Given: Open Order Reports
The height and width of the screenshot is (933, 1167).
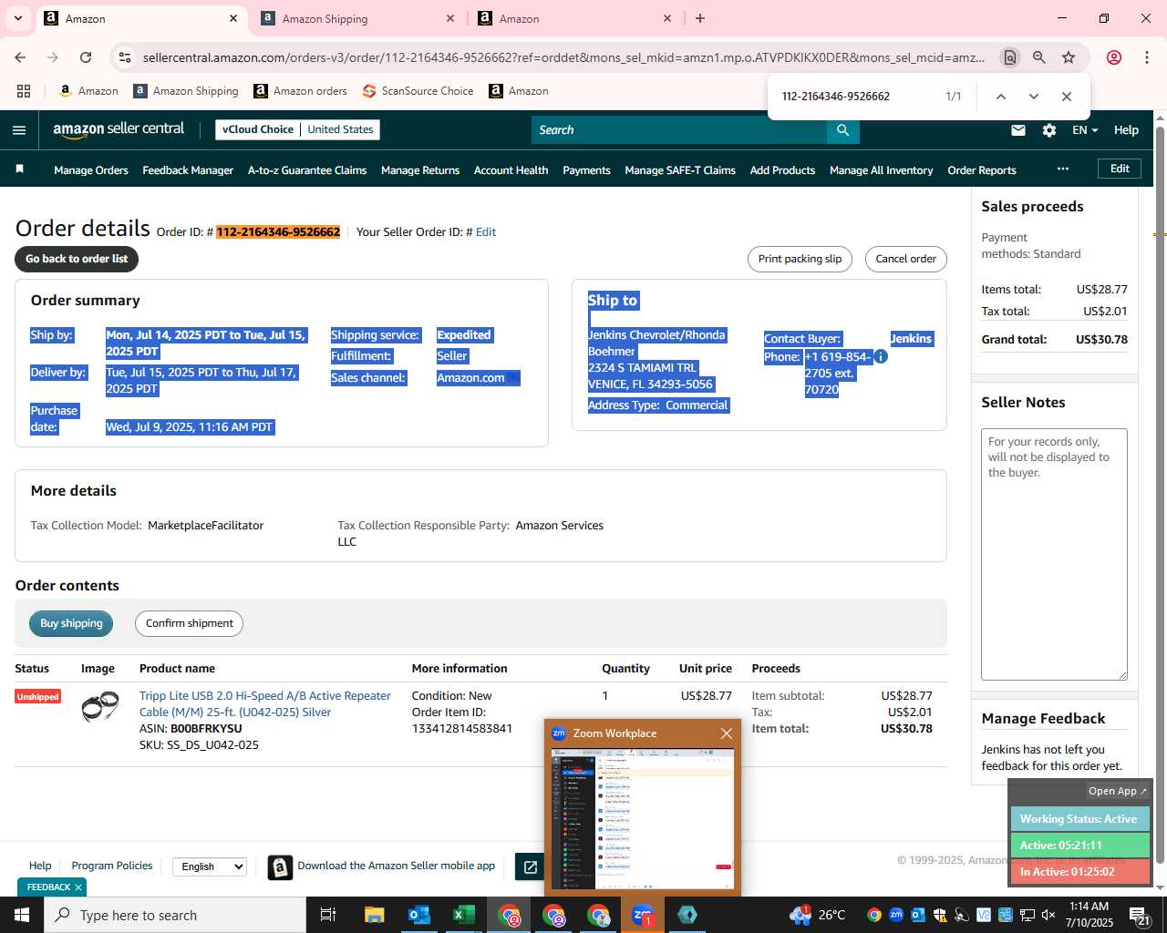Looking at the screenshot, I should point(982,170).
